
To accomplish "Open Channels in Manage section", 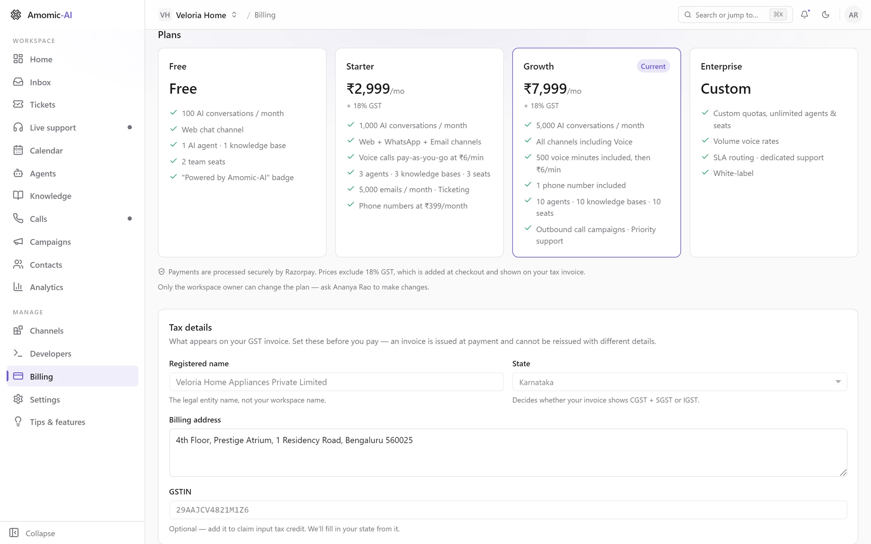I will point(73,330).
